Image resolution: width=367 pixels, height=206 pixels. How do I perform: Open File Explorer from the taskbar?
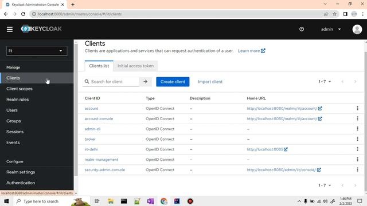point(111,201)
